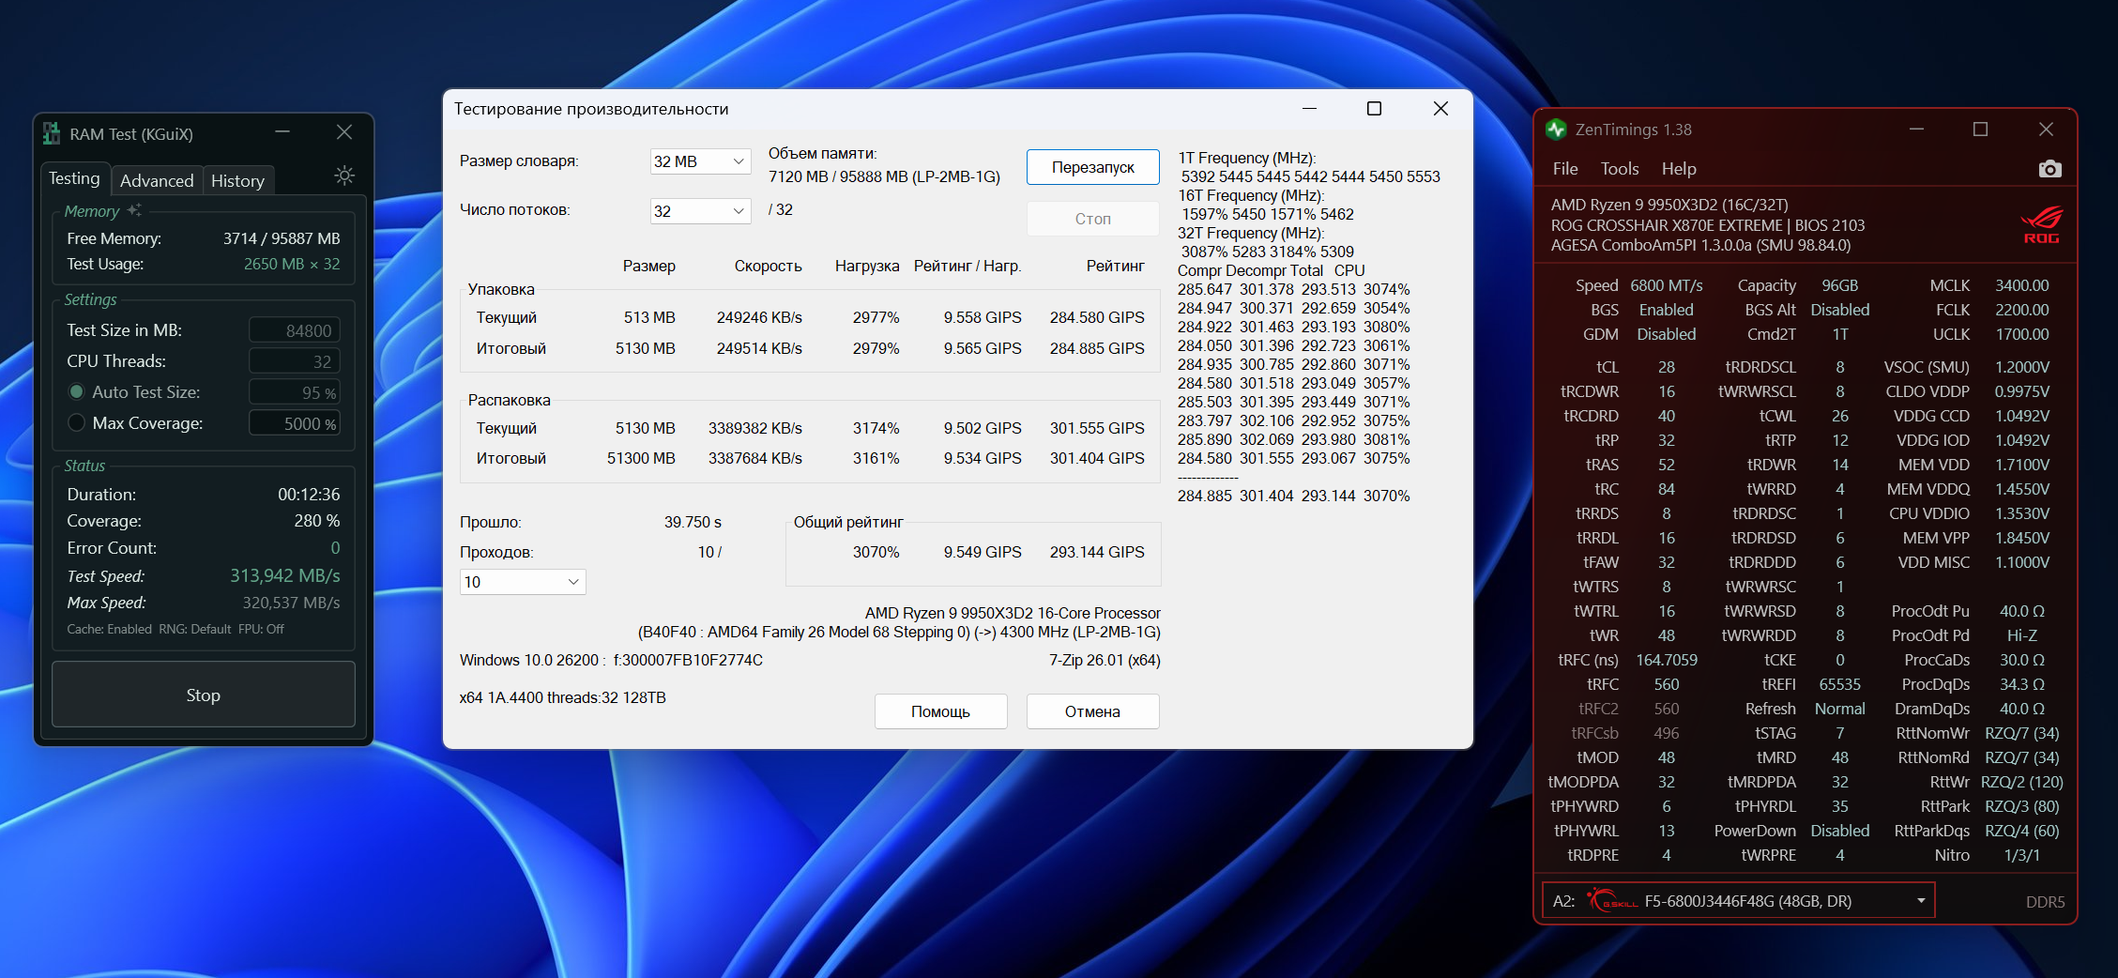Maximize the ZenTimings window
2118x978 pixels.
tap(1980, 130)
